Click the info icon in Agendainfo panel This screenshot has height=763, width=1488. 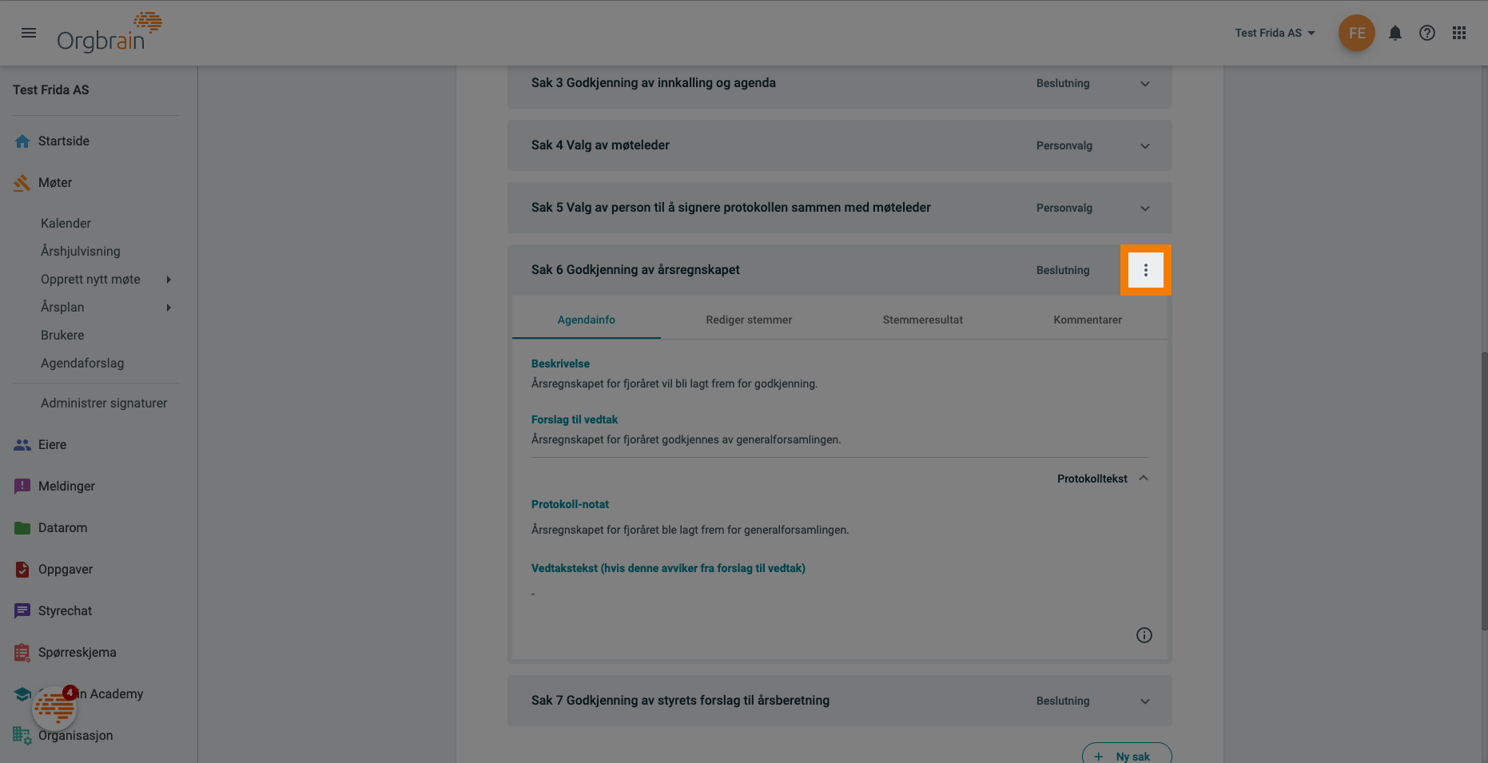[1144, 635]
